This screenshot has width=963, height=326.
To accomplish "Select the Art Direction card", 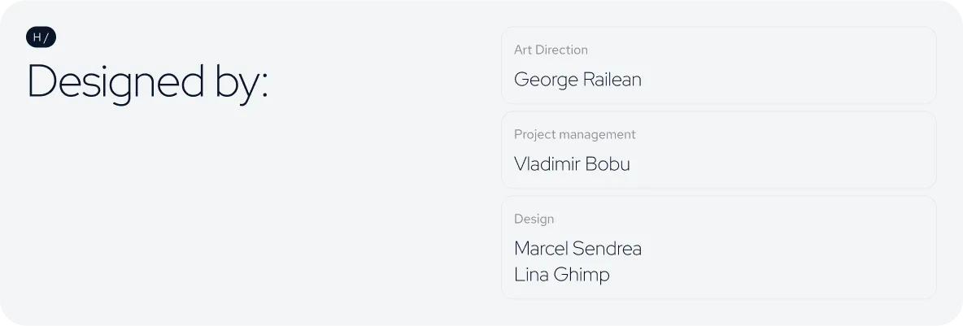I will point(718,65).
